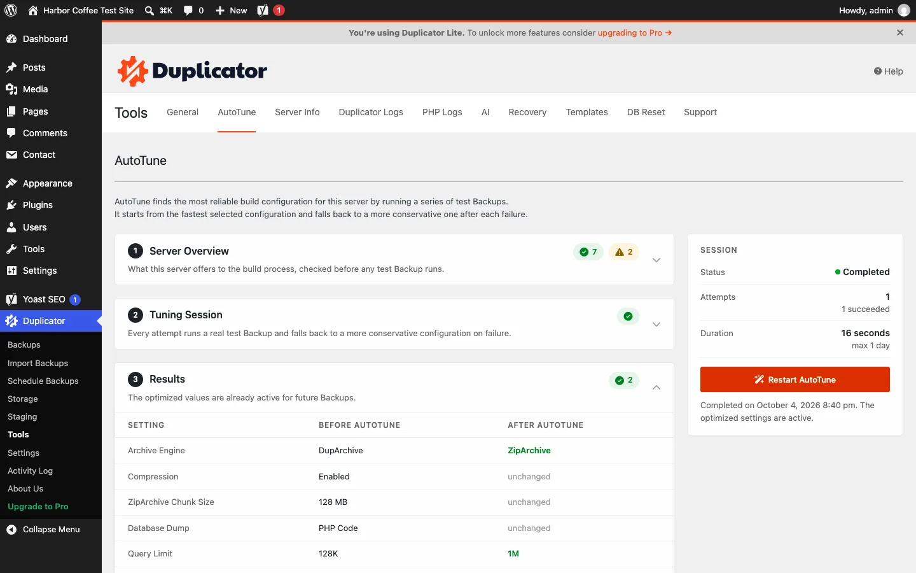Switch to the Duplicator Logs tab

(371, 112)
